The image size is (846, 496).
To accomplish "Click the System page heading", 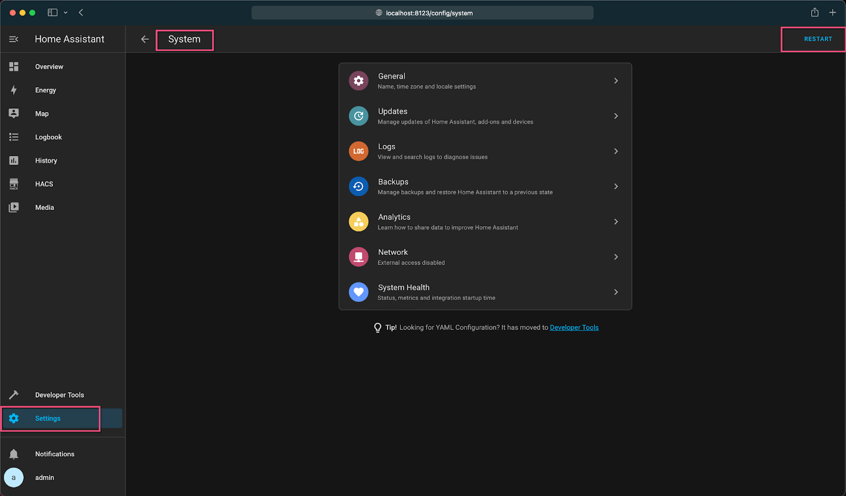I will coord(185,39).
